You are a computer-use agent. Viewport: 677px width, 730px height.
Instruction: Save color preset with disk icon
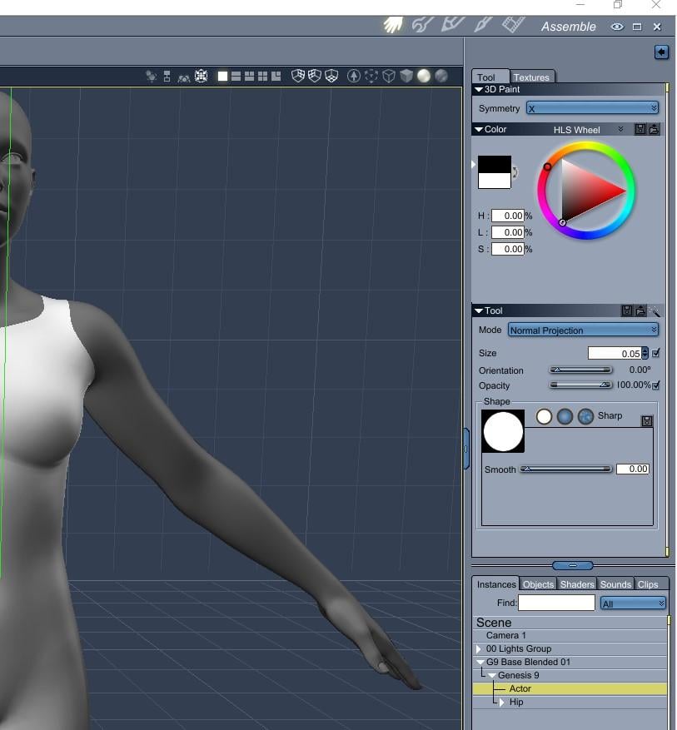click(640, 129)
